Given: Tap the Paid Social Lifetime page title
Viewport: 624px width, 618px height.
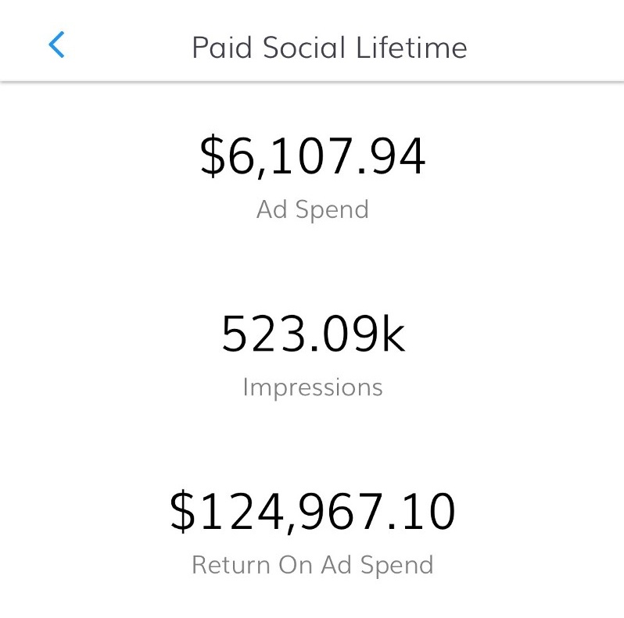Looking at the screenshot, I should [x=329, y=48].
